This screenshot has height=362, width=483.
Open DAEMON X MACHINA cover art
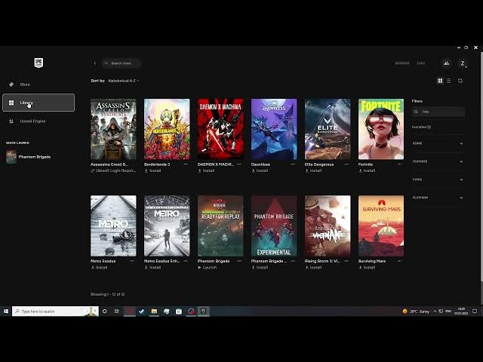[x=220, y=129]
